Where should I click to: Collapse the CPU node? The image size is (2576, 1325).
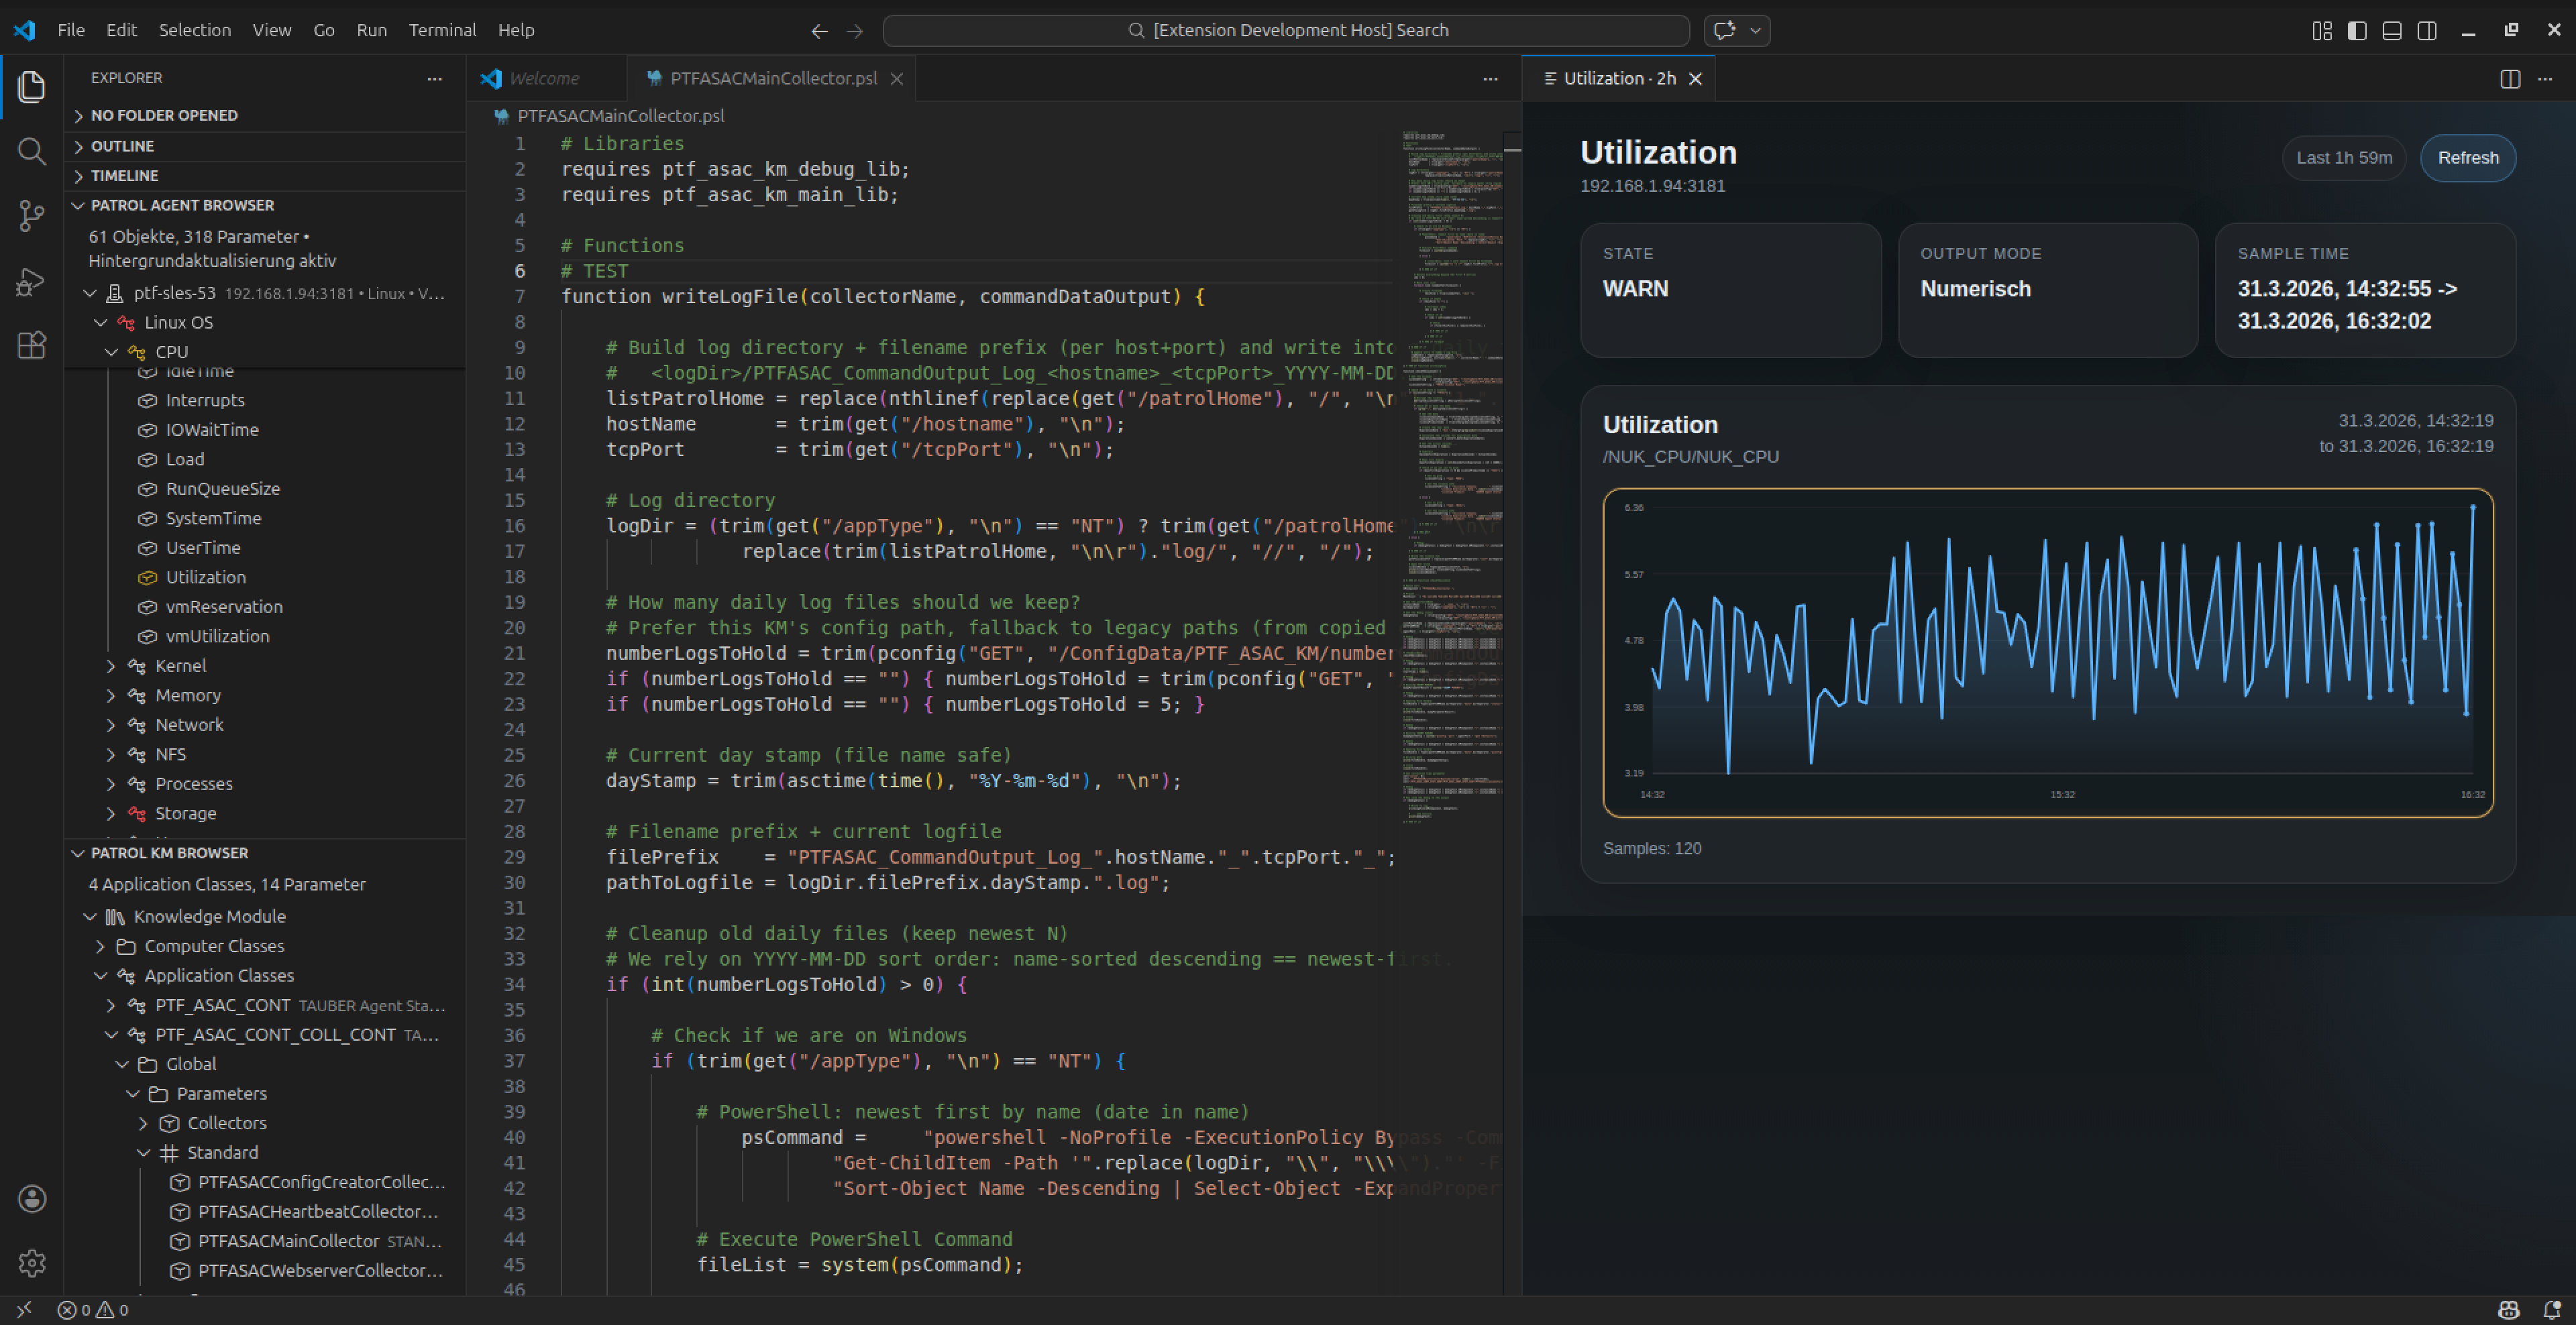tap(112, 352)
